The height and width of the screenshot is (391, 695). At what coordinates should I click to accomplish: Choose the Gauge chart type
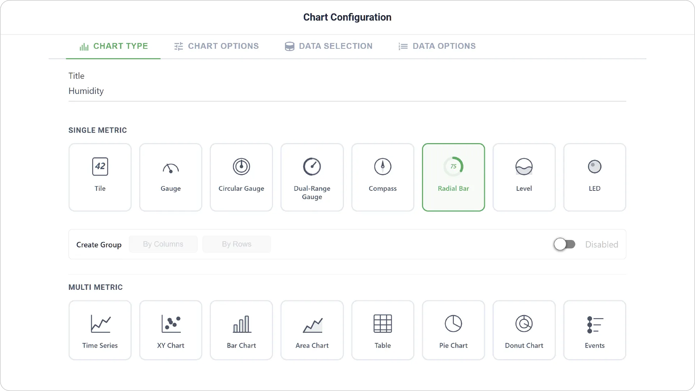point(171,177)
